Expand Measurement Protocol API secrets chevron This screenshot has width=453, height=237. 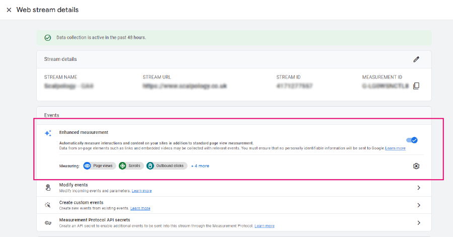coord(419,223)
